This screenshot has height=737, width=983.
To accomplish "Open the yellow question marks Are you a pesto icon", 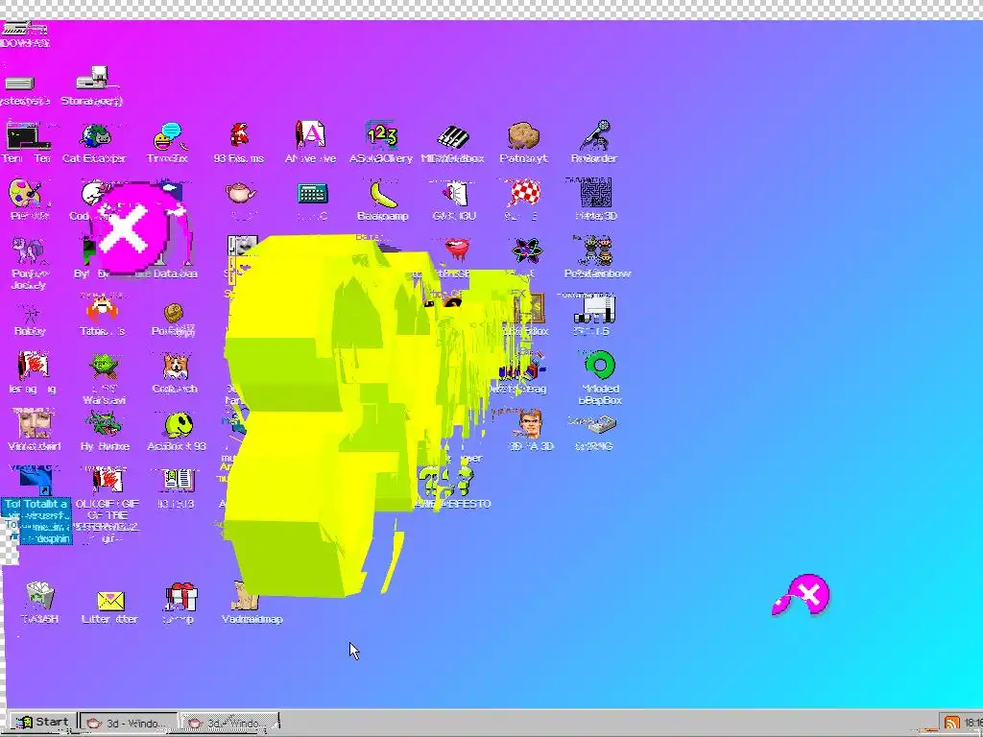I will [x=445, y=482].
